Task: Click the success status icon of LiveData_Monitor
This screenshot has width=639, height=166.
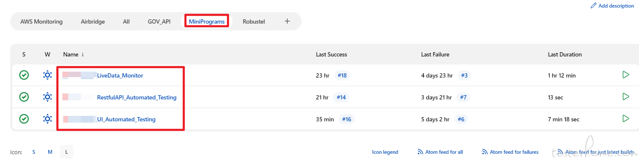Action: (24, 75)
